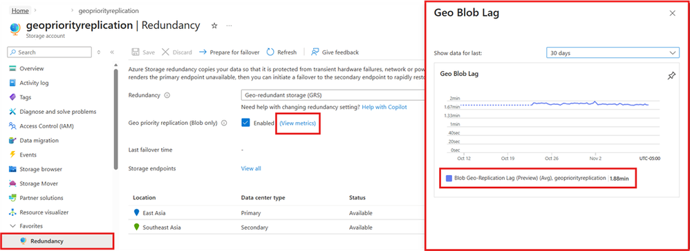Toggle the Geo priority replication Enabled checkbox
Image resolution: width=690 pixels, height=251 pixels.
tap(245, 123)
